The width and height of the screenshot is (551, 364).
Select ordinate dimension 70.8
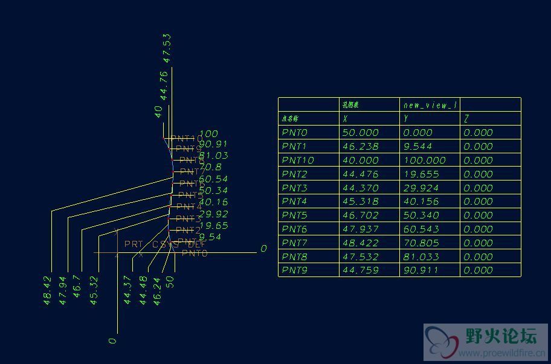pyautogui.click(x=211, y=167)
